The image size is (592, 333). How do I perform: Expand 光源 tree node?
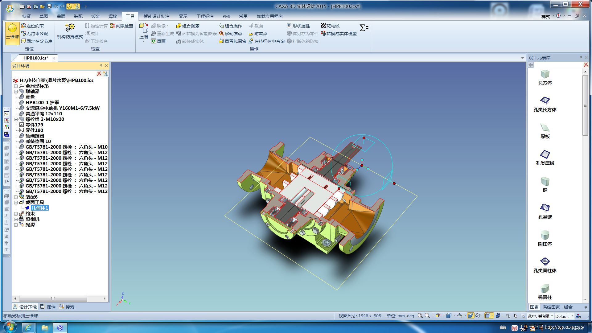pyautogui.click(x=16, y=225)
